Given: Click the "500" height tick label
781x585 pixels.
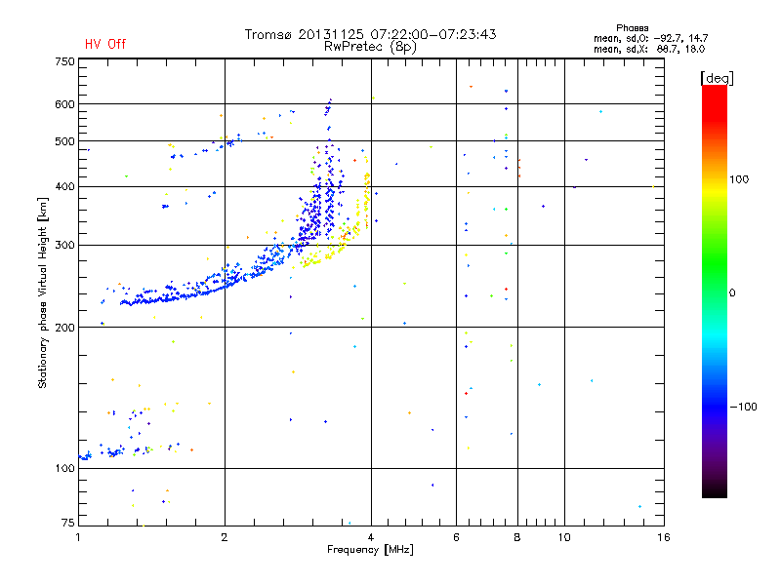Looking at the screenshot, I should [x=64, y=141].
